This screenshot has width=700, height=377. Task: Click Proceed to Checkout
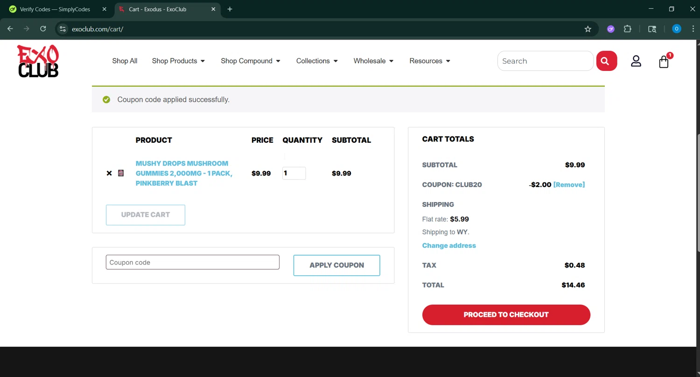click(x=506, y=314)
